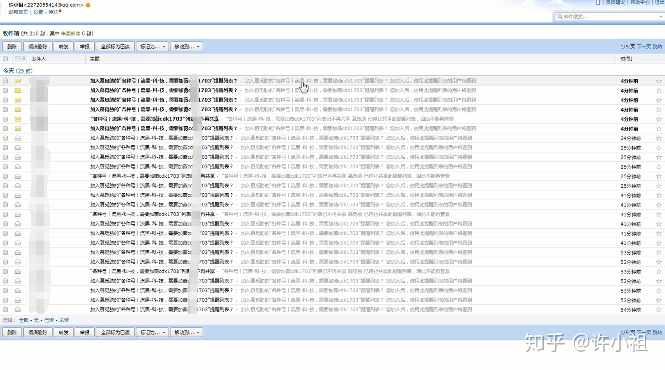The width and height of the screenshot is (665, 370).
Task: Click the 删除 button below the mail list
Action: click(12, 332)
